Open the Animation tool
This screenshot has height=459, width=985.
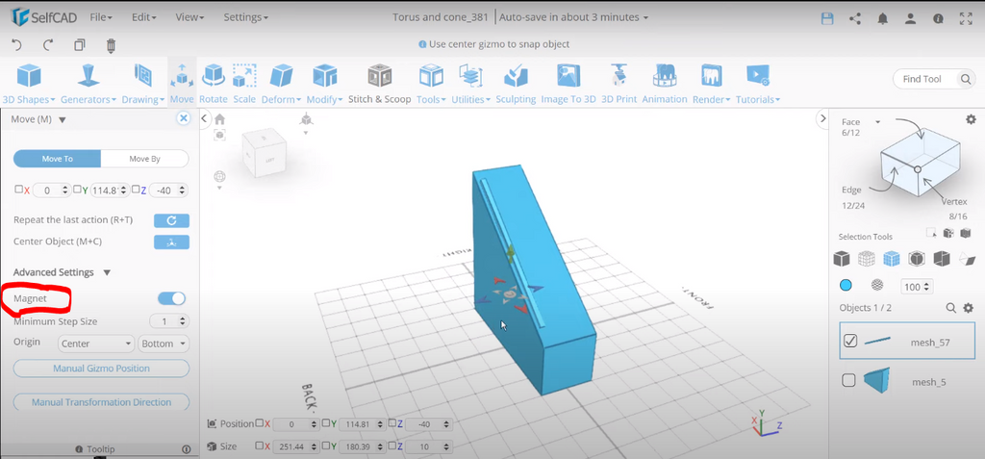pyautogui.click(x=665, y=84)
